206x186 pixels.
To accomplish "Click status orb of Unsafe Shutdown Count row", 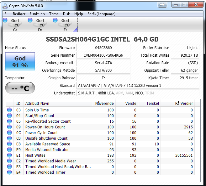I will [9, 138].
